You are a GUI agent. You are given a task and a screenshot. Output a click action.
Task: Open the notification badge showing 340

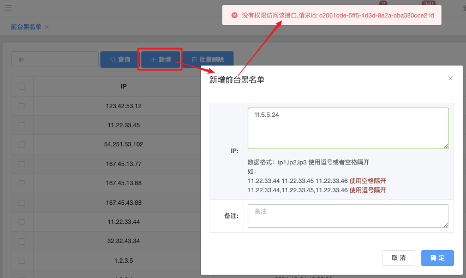point(428,4)
